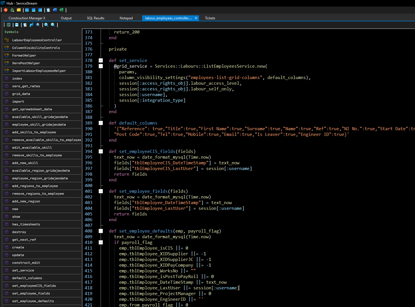Toggle the right panel layout icon
This screenshot has width=415, height=307.
pyautogui.click(x=40, y=10)
